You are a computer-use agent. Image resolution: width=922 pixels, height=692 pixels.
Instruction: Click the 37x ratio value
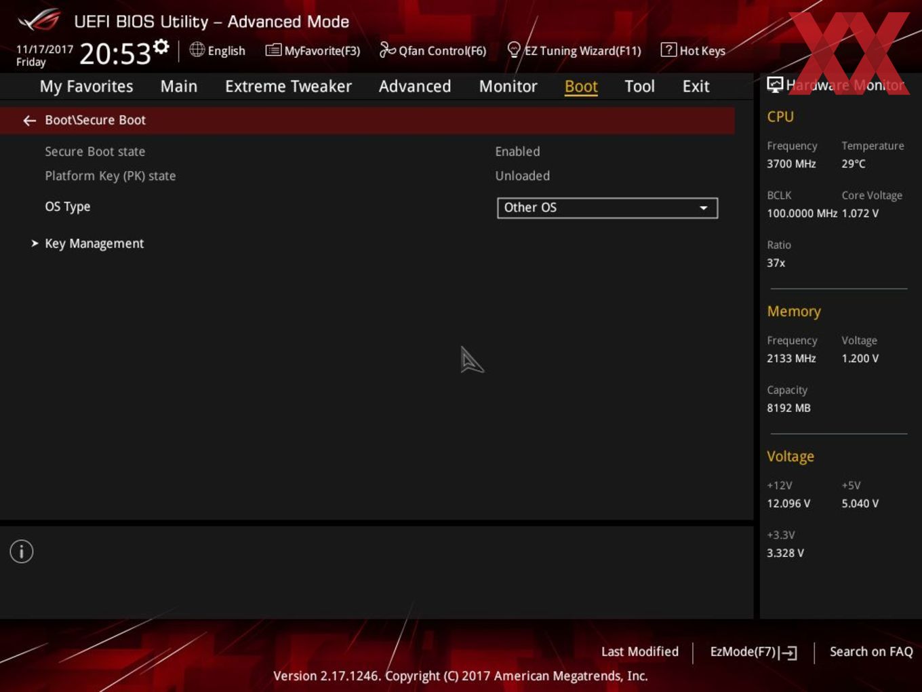click(776, 263)
